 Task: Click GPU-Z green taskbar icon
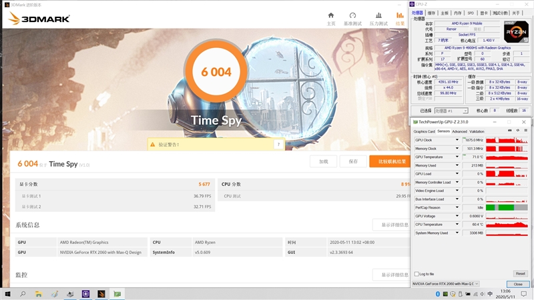tap(117, 294)
